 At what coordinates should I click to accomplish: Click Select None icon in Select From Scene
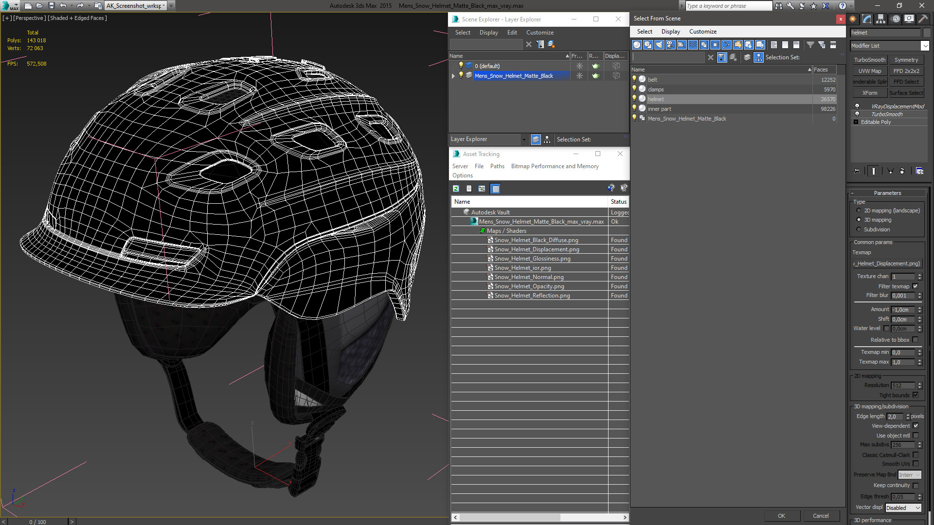(785, 45)
